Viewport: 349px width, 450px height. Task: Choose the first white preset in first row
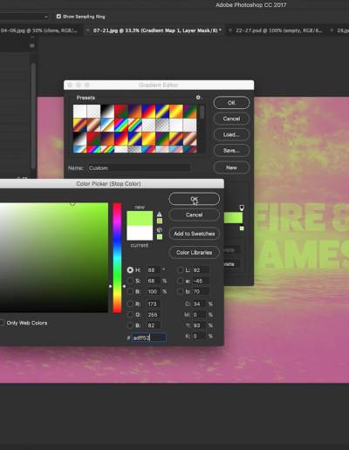click(80, 112)
